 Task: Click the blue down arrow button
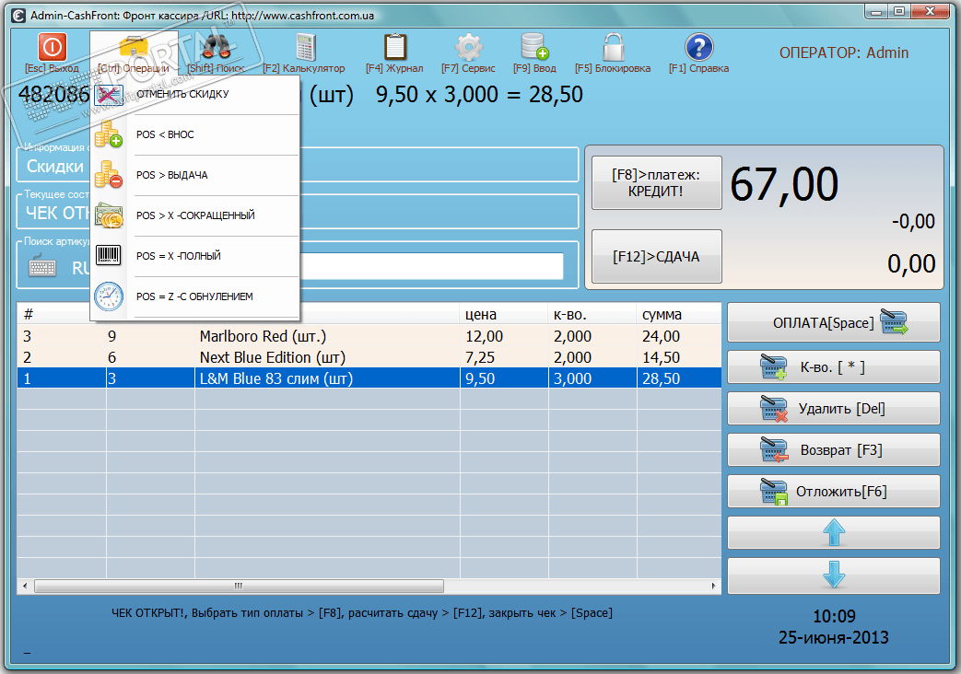[x=834, y=575]
